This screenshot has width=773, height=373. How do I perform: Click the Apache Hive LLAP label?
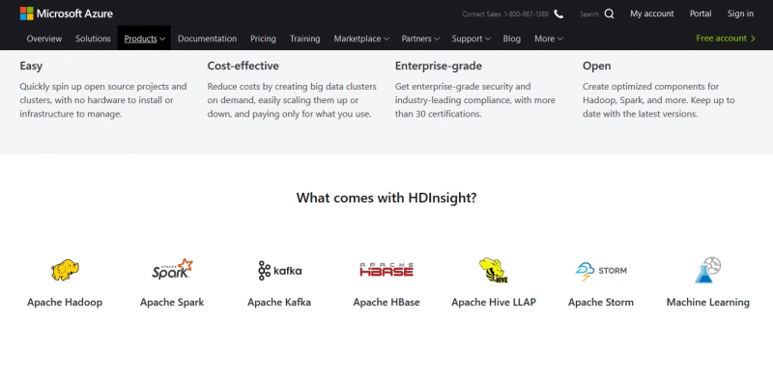coord(494,303)
